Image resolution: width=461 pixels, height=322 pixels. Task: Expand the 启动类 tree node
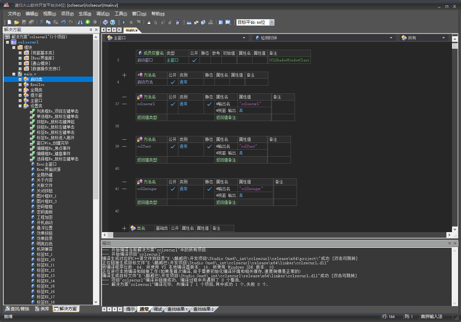tap(20, 79)
